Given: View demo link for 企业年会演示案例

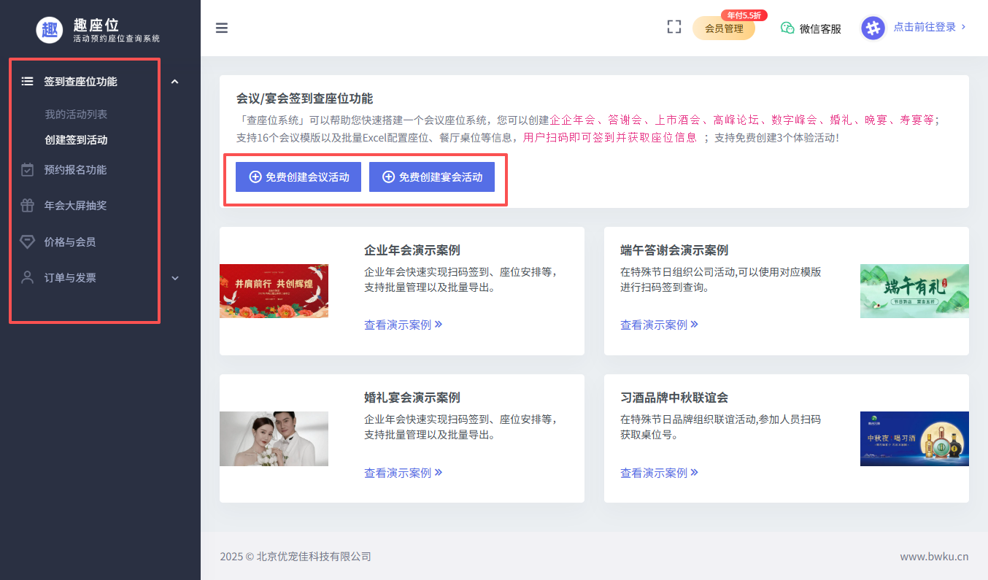Looking at the screenshot, I should 403,325.
